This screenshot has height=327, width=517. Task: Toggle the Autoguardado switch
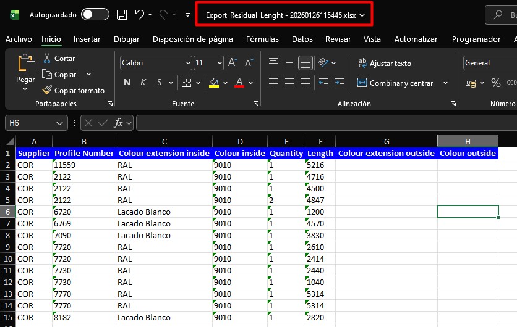(x=95, y=14)
